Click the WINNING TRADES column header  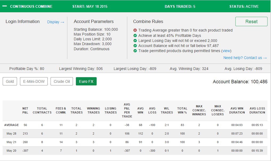tap(93, 110)
